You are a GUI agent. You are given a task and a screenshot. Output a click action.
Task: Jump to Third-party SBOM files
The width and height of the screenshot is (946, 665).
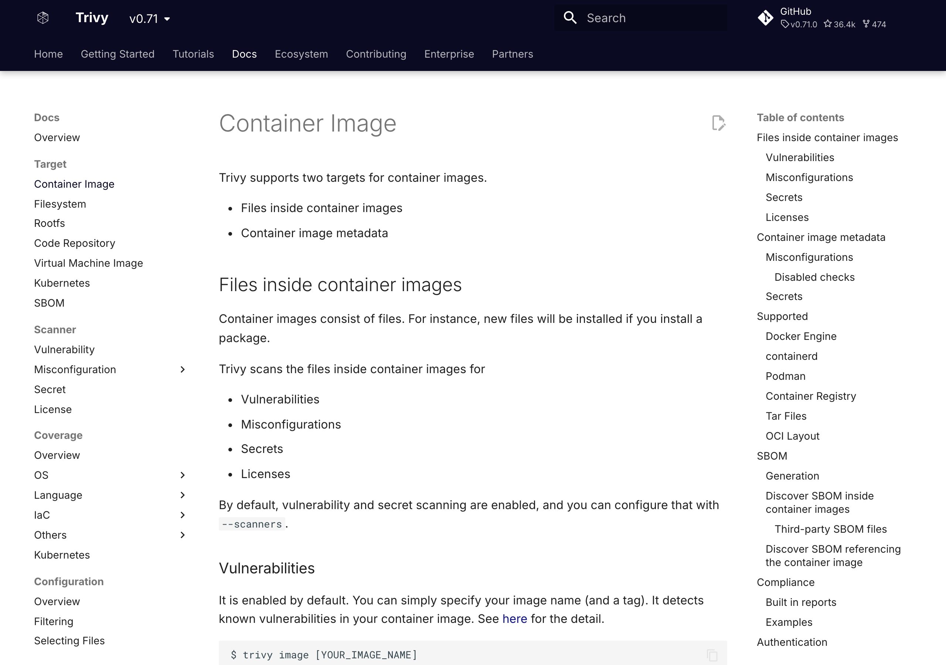[x=831, y=529]
